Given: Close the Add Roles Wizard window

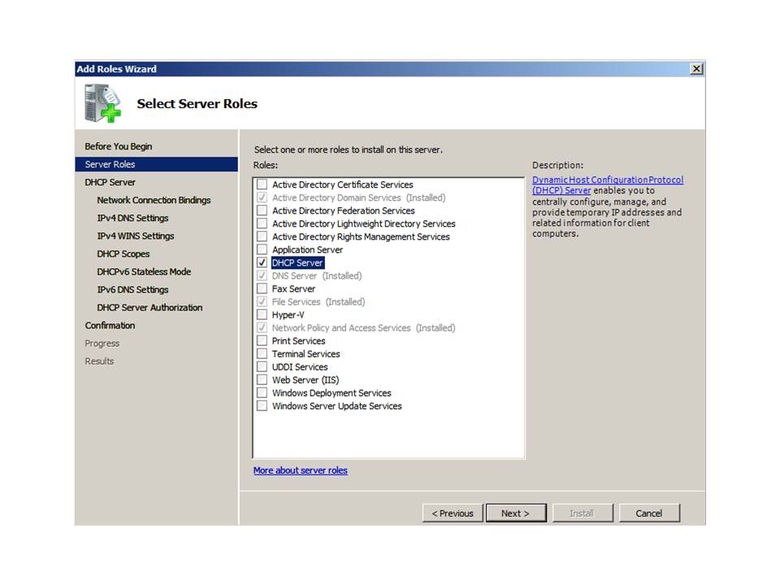Looking at the screenshot, I should click(x=696, y=69).
